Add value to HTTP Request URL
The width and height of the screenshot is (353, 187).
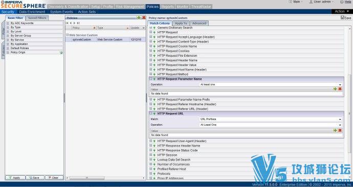point(335,130)
